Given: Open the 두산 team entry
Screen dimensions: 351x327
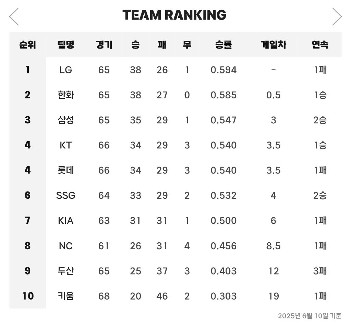Looking at the screenshot, I should pos(65,271).
